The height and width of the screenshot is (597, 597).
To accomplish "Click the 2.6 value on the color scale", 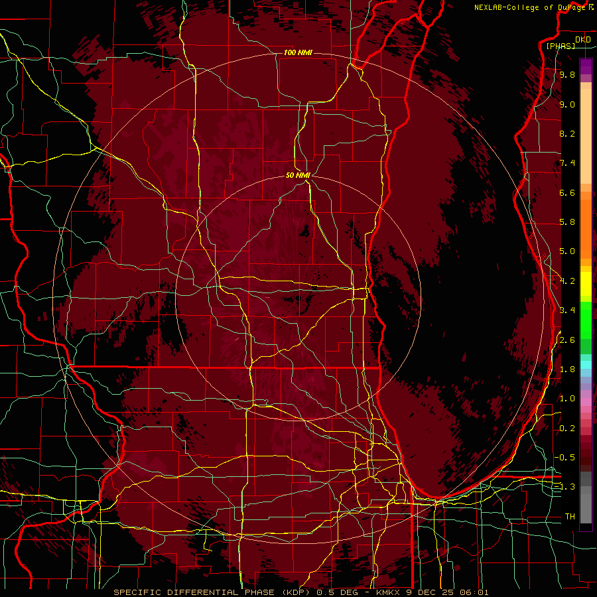I will [x=567, y=340].
